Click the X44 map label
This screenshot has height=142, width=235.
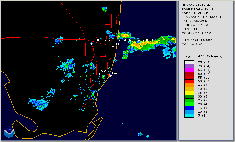click(x=115, y=73)
